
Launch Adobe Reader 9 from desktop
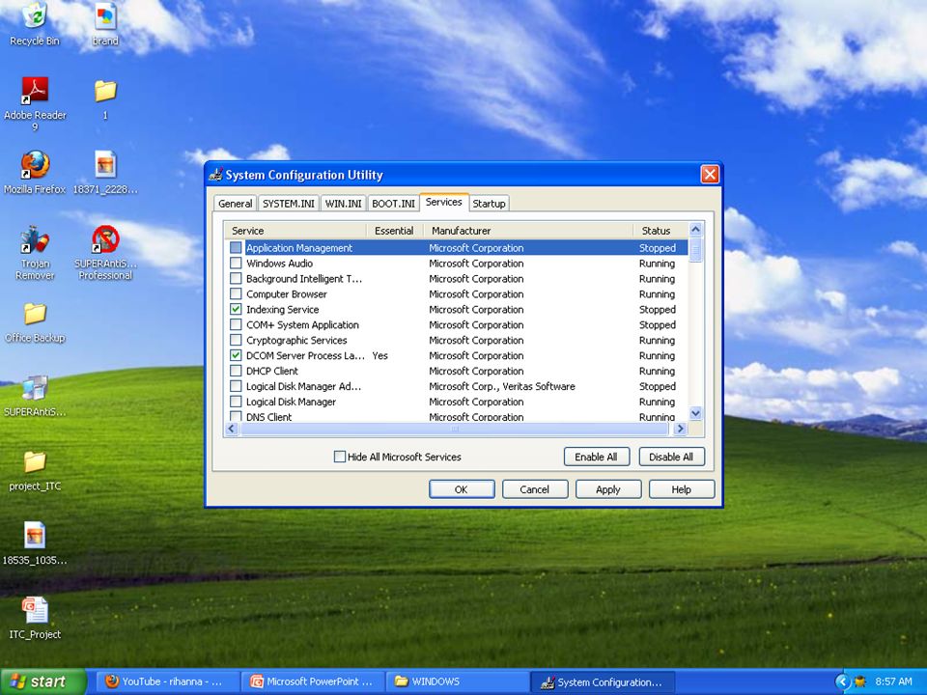click(x=35, y=103)
